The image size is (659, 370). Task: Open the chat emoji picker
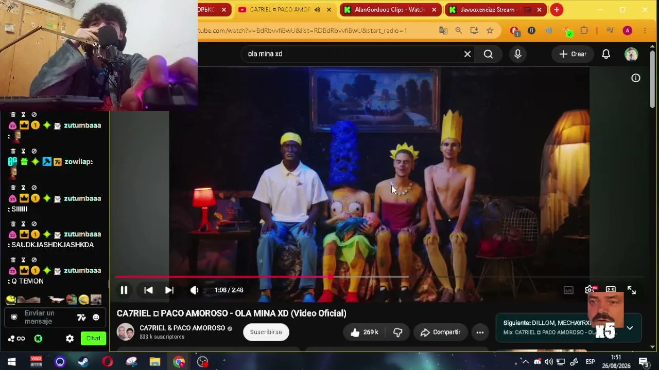tap(96, 318)
